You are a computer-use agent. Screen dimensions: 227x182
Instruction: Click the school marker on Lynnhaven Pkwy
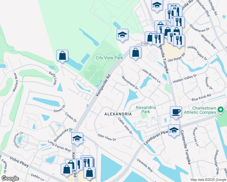[174, 130]
